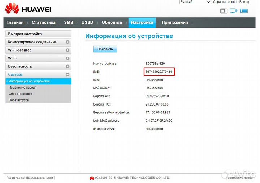This screenshot has width=260, height=183.
Task: Open Изменение пароля page
Action: [22, 88]
